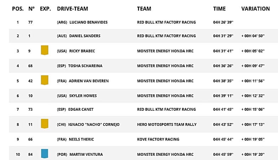Click the VARIATION column header
Viewport: 278px width, 160px height.
(x=255, y=9)
